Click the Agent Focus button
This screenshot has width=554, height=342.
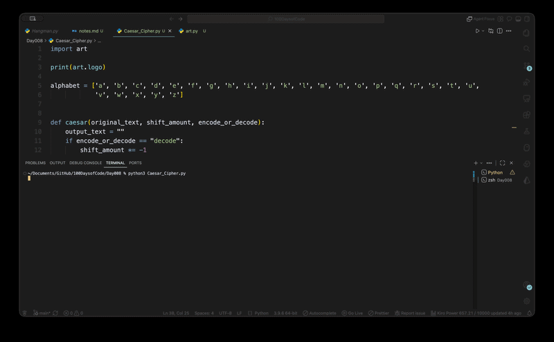coord(481,19)
